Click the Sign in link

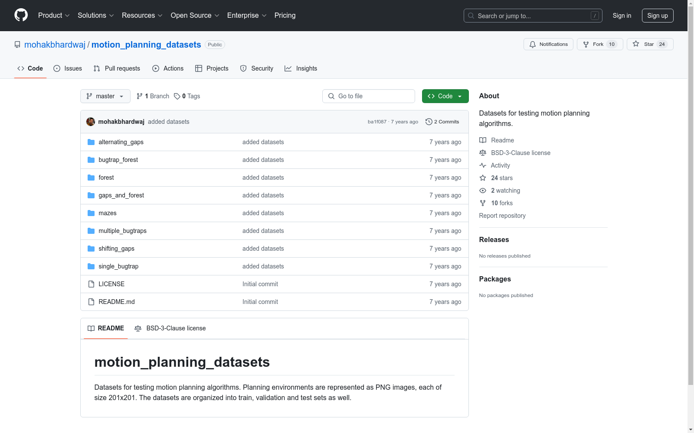pyautogui.click(x=622, y=16)
